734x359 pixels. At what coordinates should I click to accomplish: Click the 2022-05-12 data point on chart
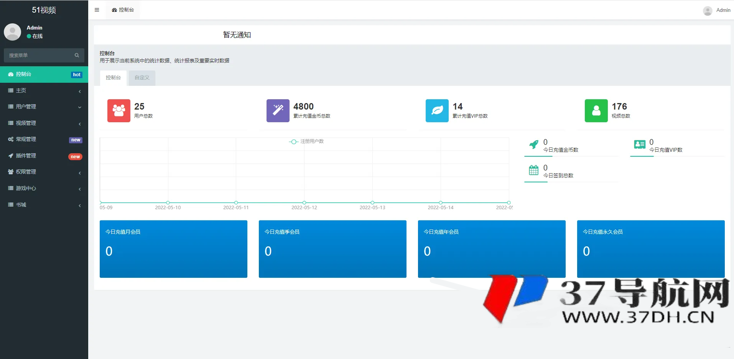[x=304, y=203]
